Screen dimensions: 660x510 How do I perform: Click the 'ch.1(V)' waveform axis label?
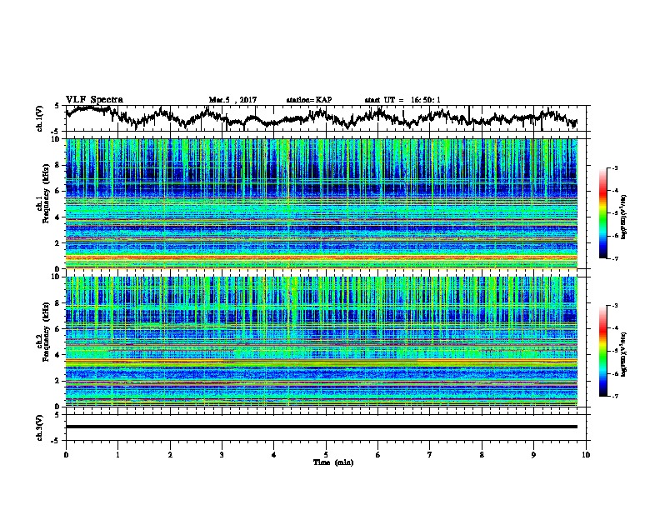40,118
